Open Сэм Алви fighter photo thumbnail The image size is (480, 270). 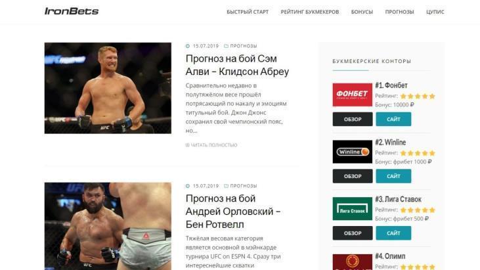tap(108, 88)
